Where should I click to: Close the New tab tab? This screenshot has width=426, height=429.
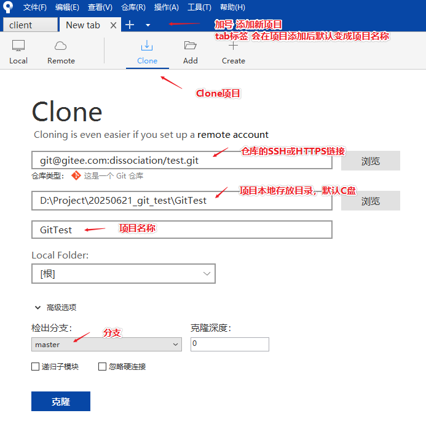113,25
